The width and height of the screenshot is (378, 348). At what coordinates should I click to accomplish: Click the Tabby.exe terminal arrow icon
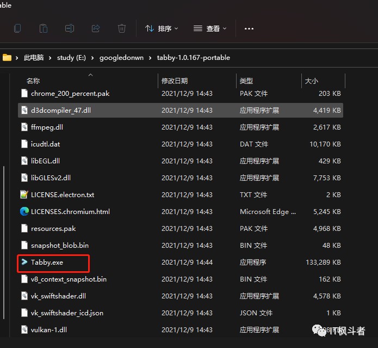point(24,262)
